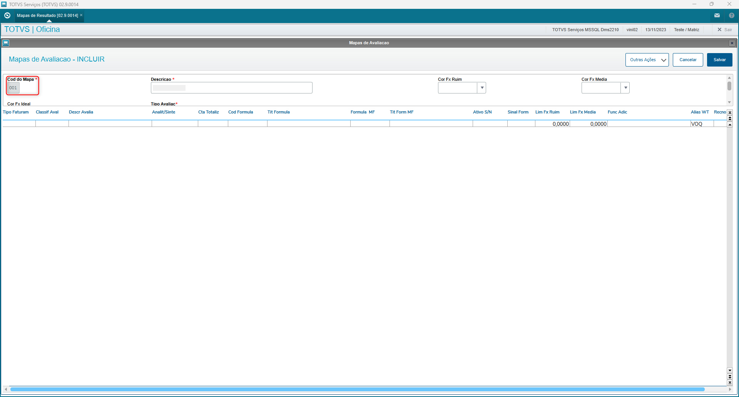The image size is (739, 397).
Task: Click the Cor Fx Ruim combo box
Action: pyautogui.click(x=462, y=88)
